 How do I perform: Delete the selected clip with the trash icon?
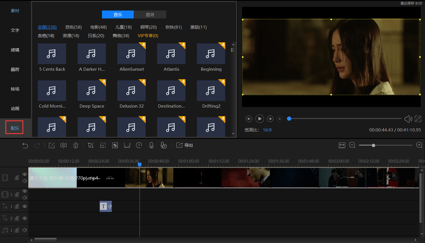(76, 145)
